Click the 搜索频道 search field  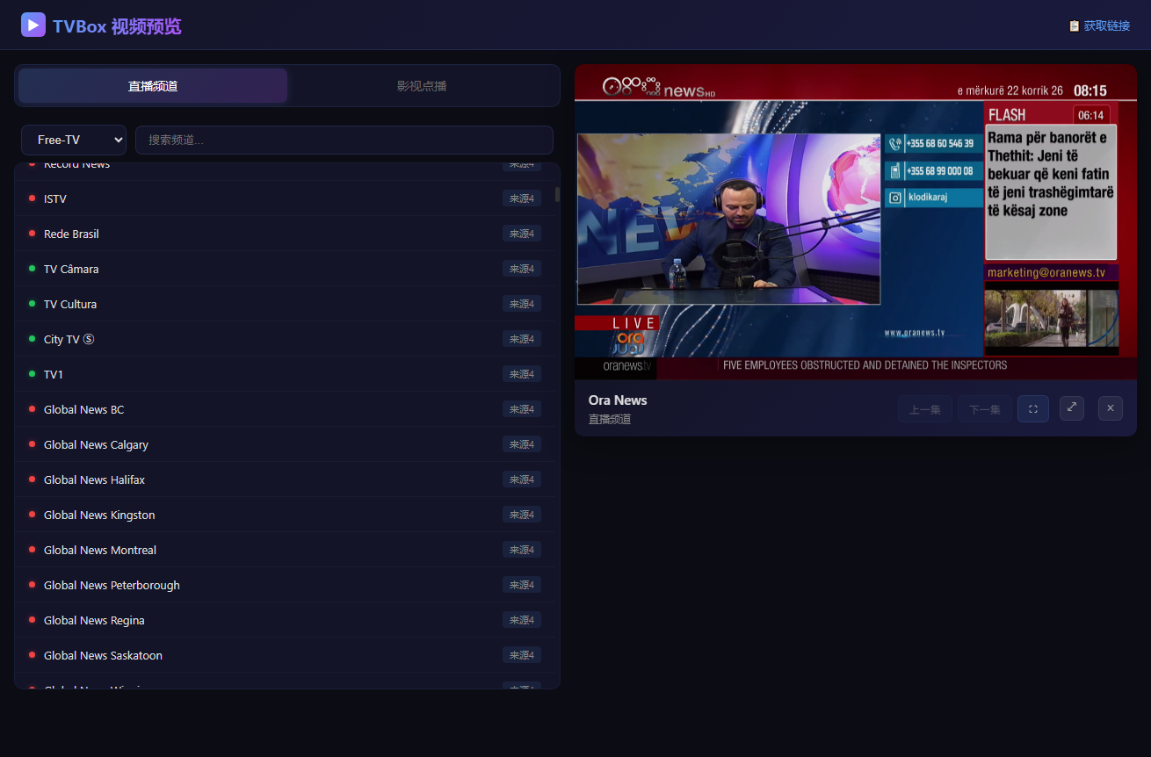point(344,140)
